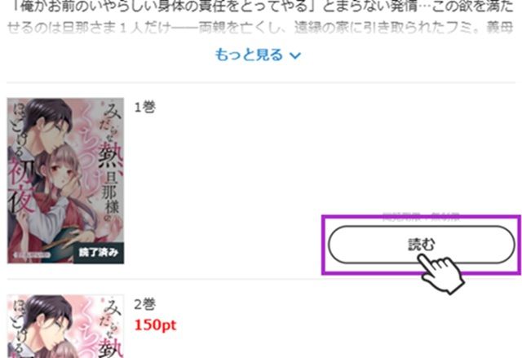Image resolution: width=522 pixels, height=358 pixels.
Task: Click the faded synopsis line mentioning フミ
Action: 260,29
